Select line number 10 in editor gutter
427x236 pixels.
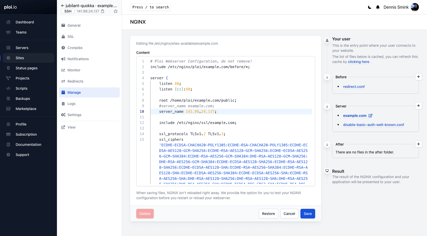click(x=142, y=112)
